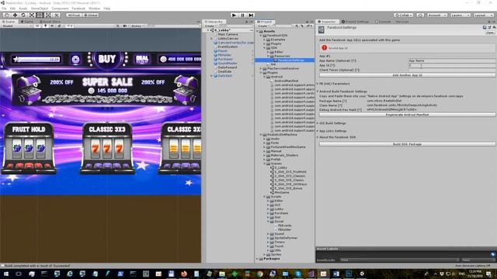Expand DailySpin in Hierarchy
This screenshot has height=279, width=497.
click(x=212, y=76)
